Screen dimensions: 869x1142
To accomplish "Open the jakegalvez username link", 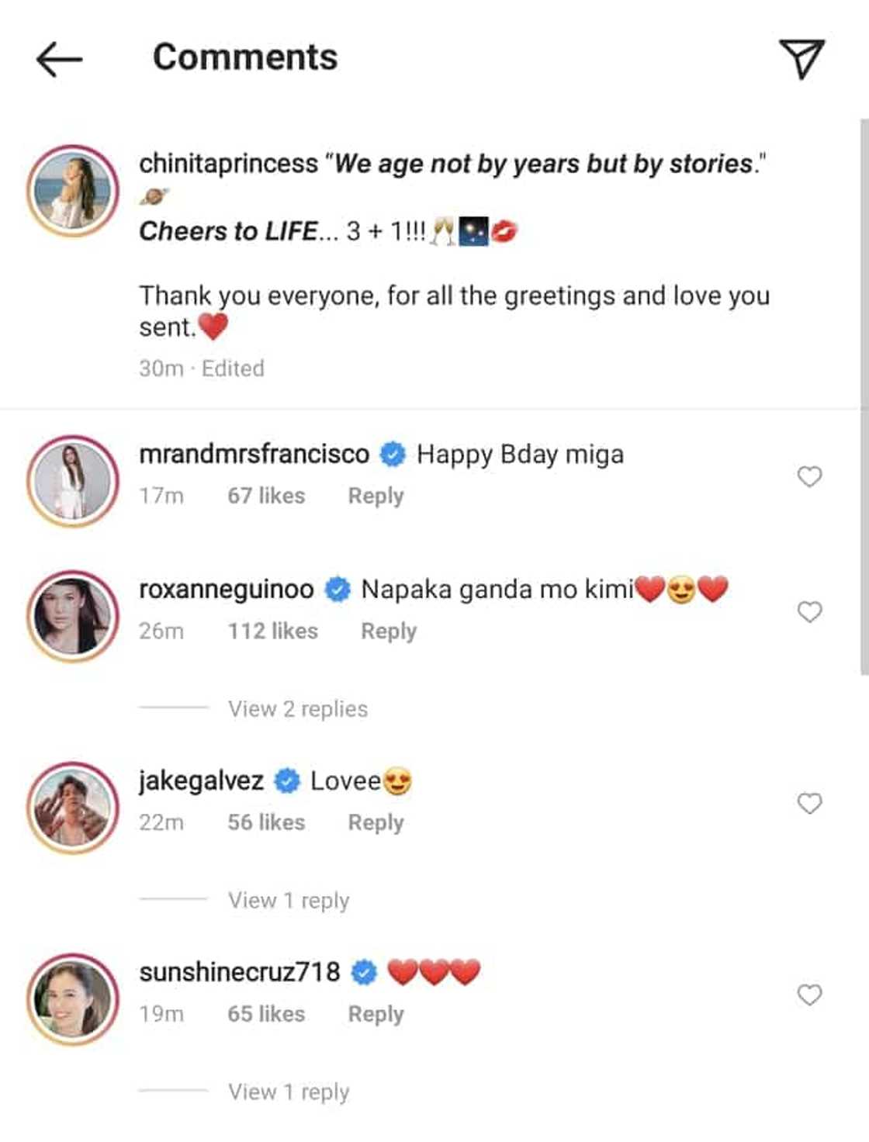I will 201,780.
